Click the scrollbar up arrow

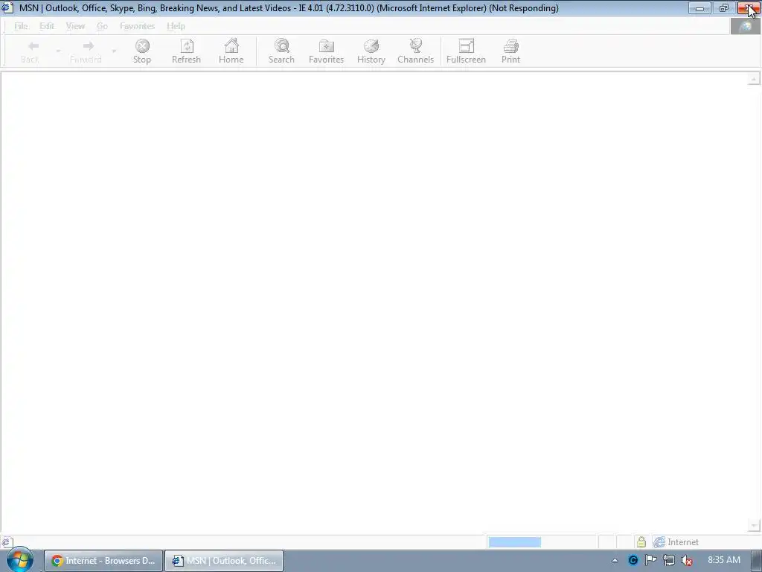[x=754, y=79]
